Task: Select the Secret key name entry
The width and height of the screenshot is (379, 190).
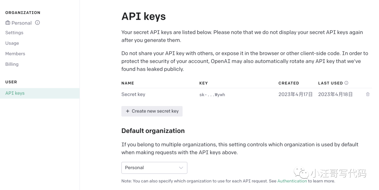Action: tap(133, 94)
